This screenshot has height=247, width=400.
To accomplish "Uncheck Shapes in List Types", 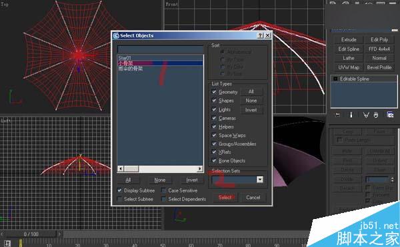I will click(x=214, y=101).
